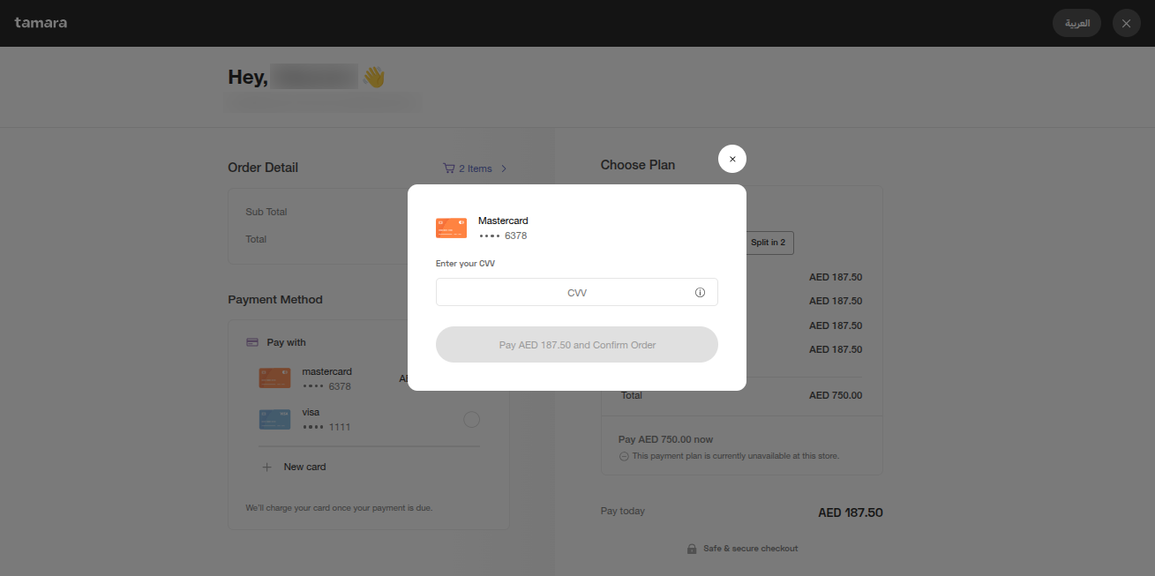
Task: Click the visa •••• 1111 text
Action: 326,419
